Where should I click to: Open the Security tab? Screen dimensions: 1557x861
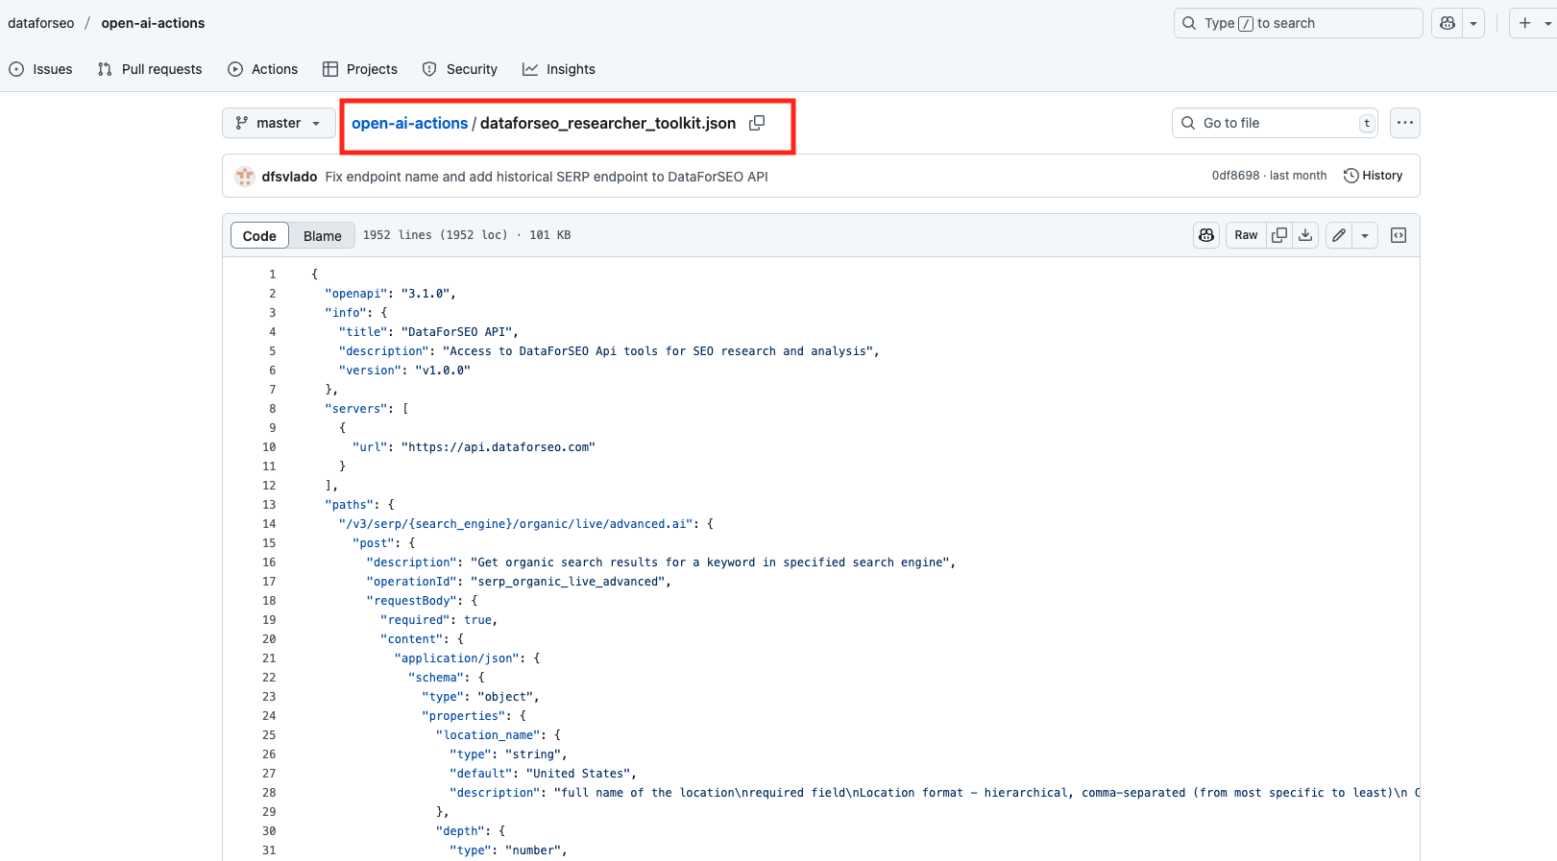(460, 69)
